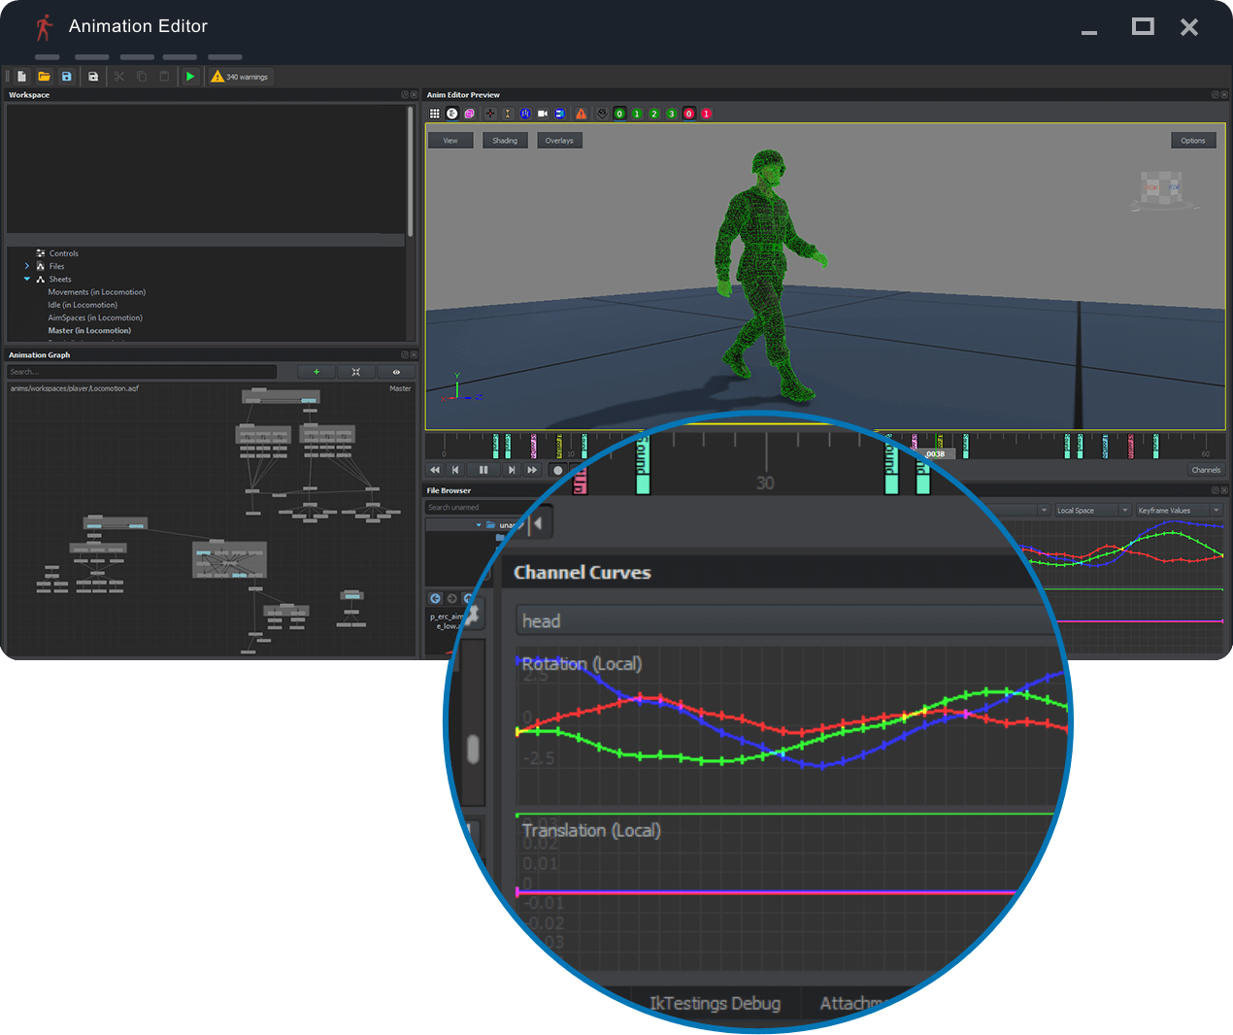Click the orange warning icon in preview toolbar
1233x1035 pixels.
point(582,113)
